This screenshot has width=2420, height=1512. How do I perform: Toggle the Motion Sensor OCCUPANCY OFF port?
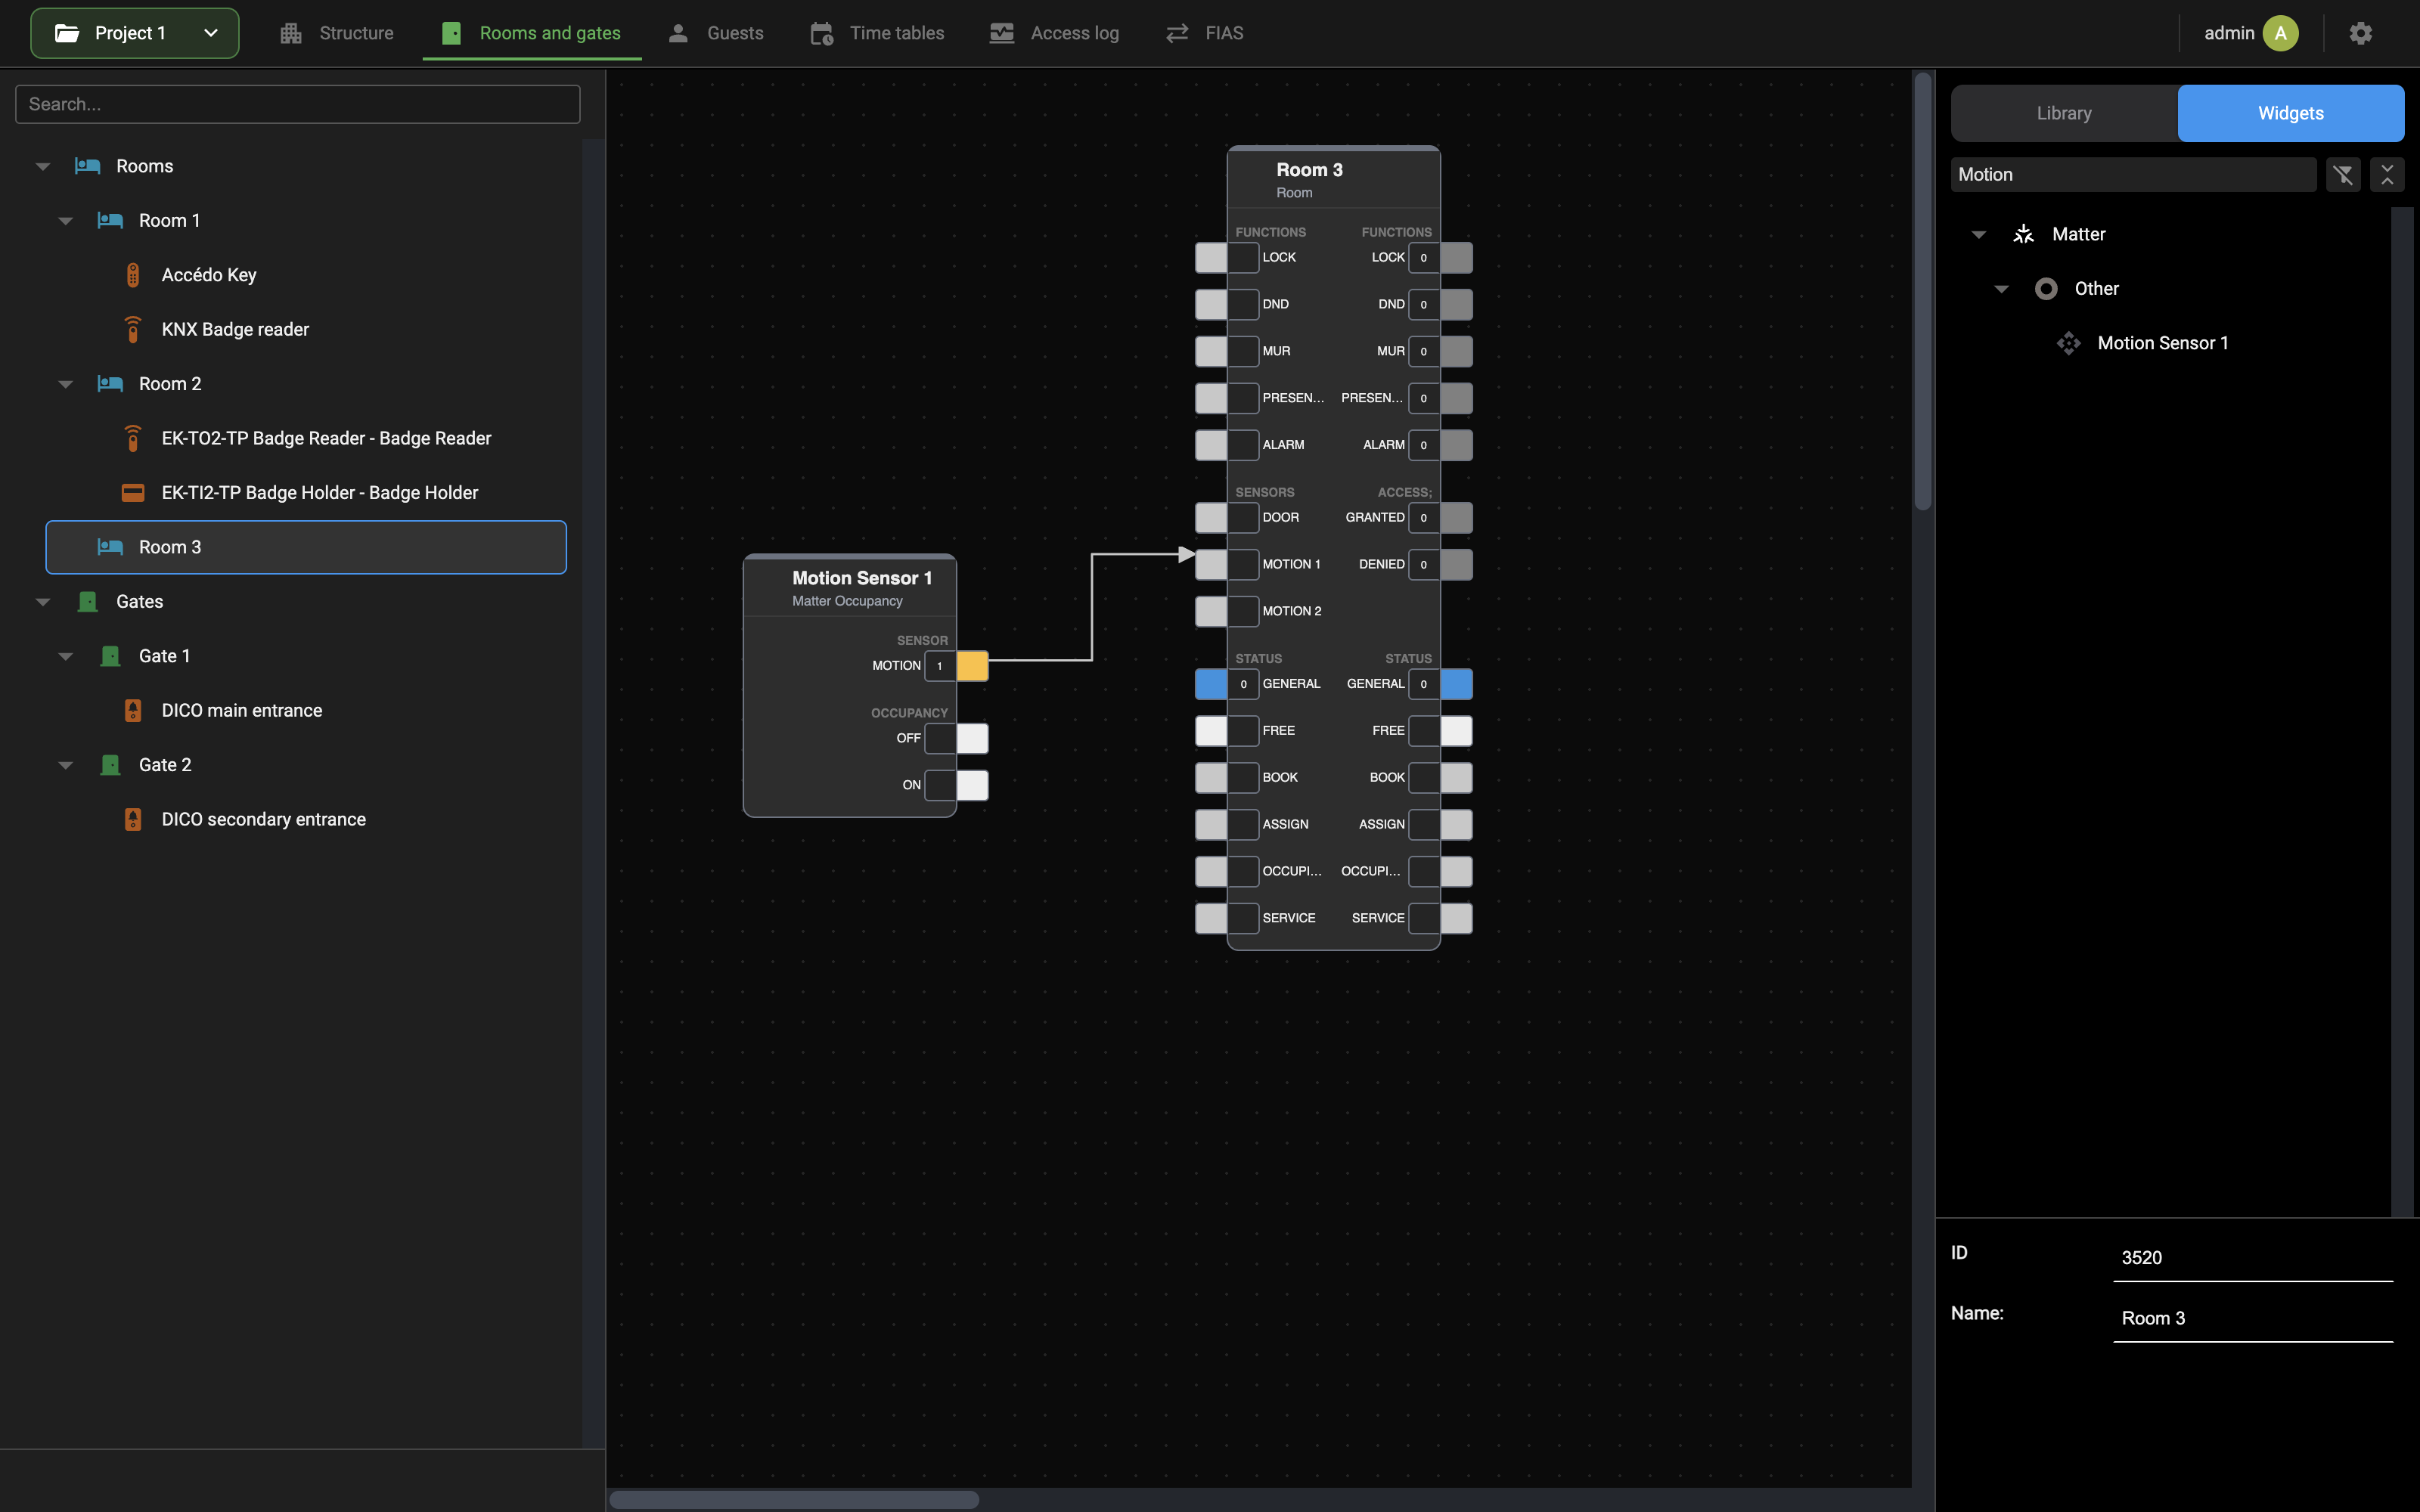tap(972, 738)
